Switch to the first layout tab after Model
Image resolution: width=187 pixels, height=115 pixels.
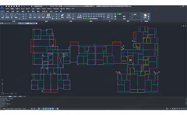click(15, 96)
